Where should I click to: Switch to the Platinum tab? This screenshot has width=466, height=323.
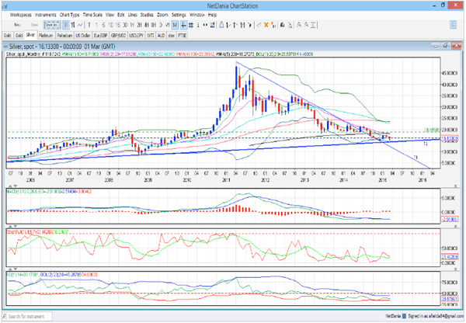point(46,35)
